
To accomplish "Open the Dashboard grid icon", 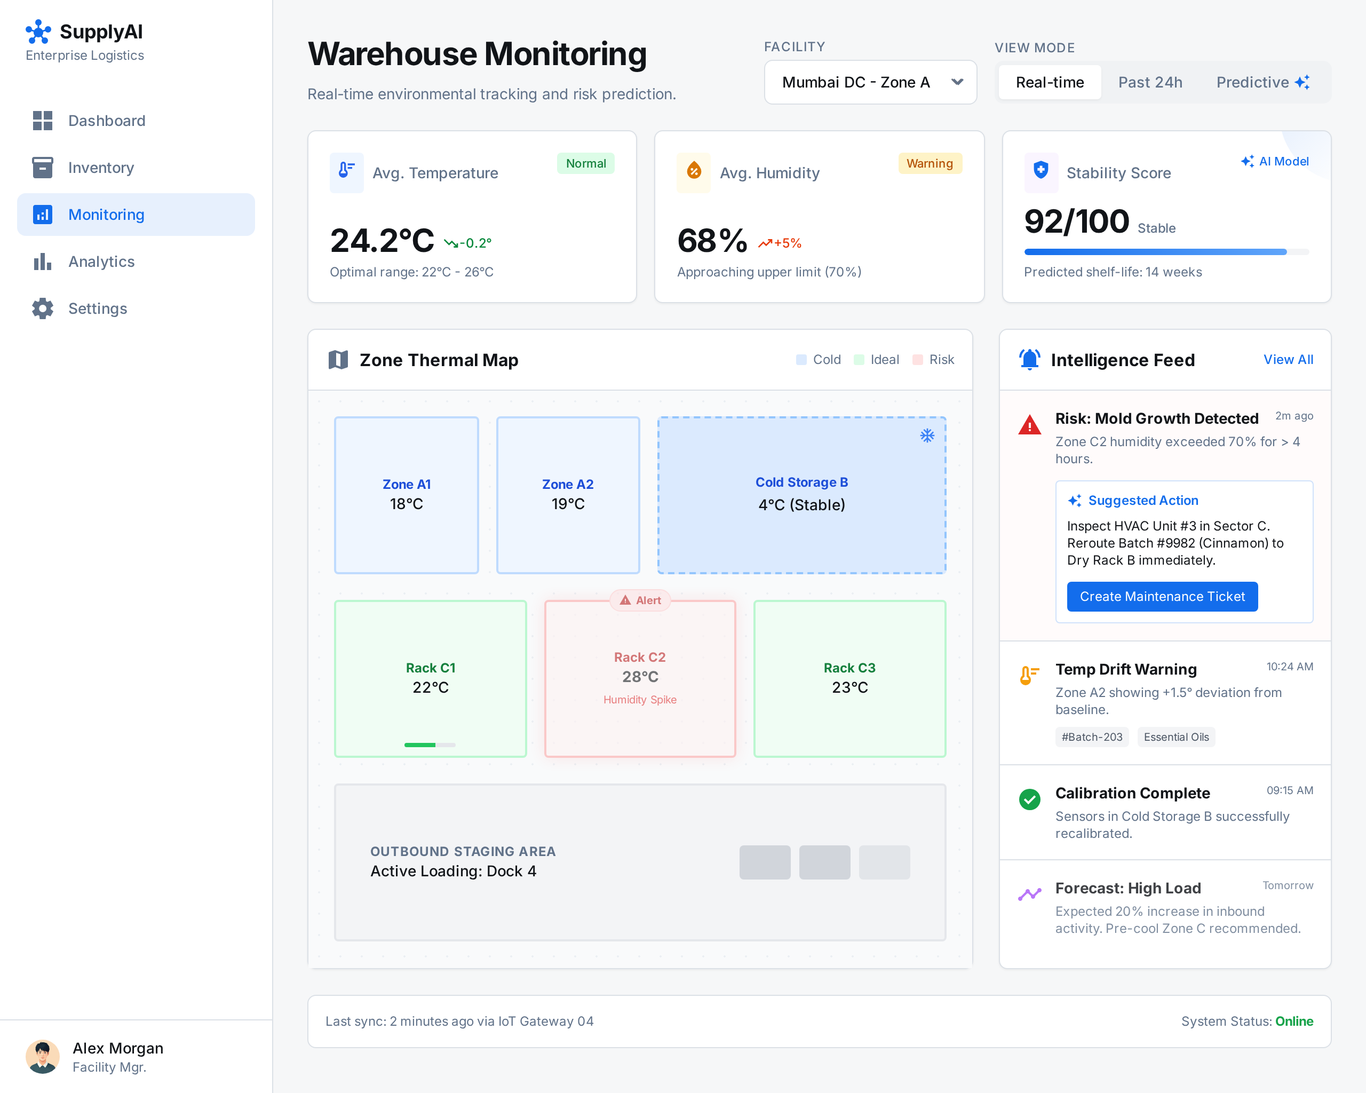I will pos(43,121).
